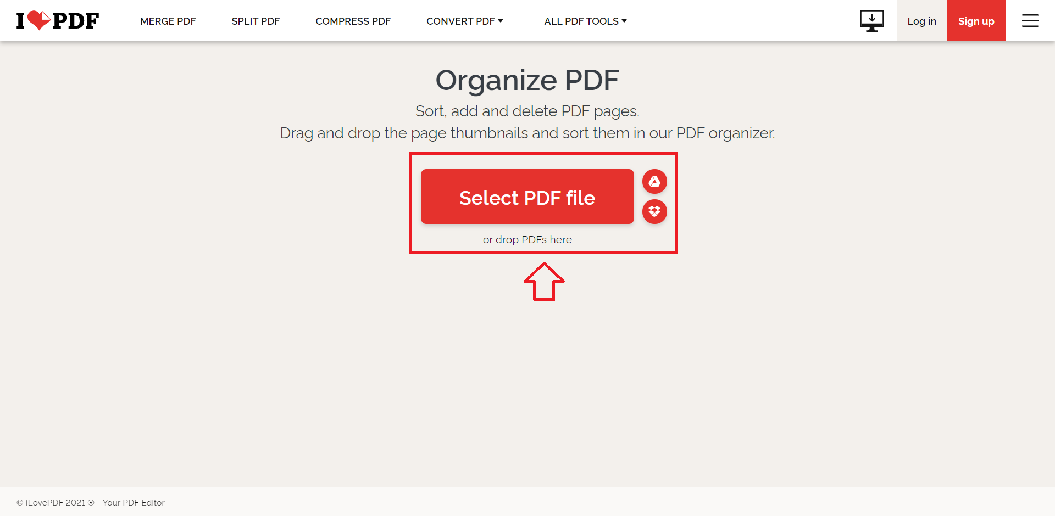Expand the Convert PDF dropdown arrow
The height and width of the screenshot is (516, 1055).
pyautogui.click(x=501, y=21)
